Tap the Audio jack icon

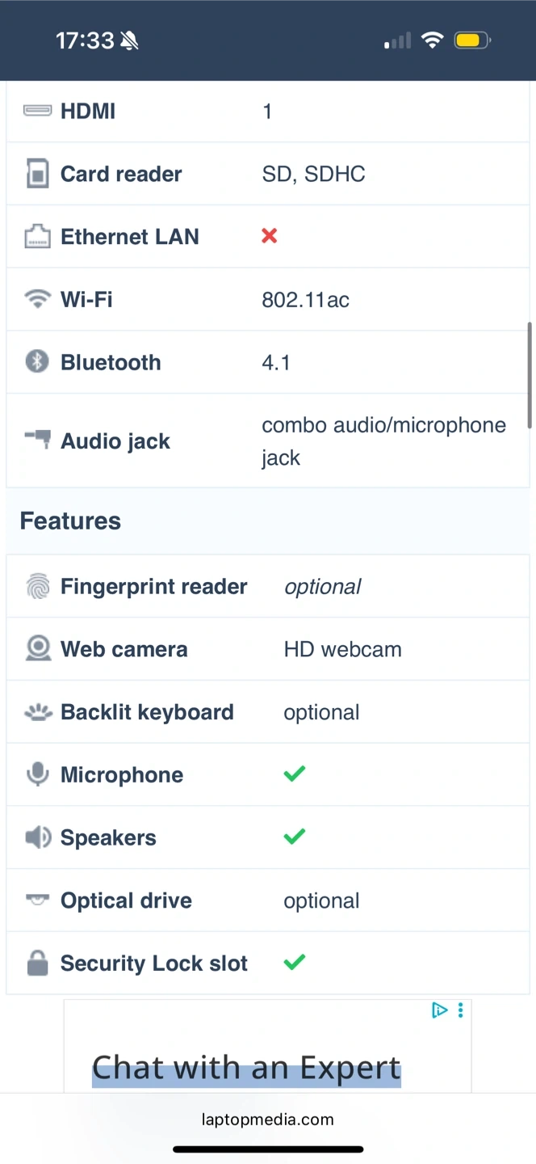point(37,440)
